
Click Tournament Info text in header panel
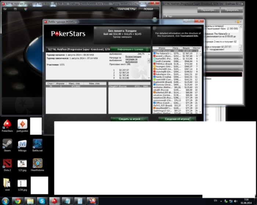coord(189,36)
